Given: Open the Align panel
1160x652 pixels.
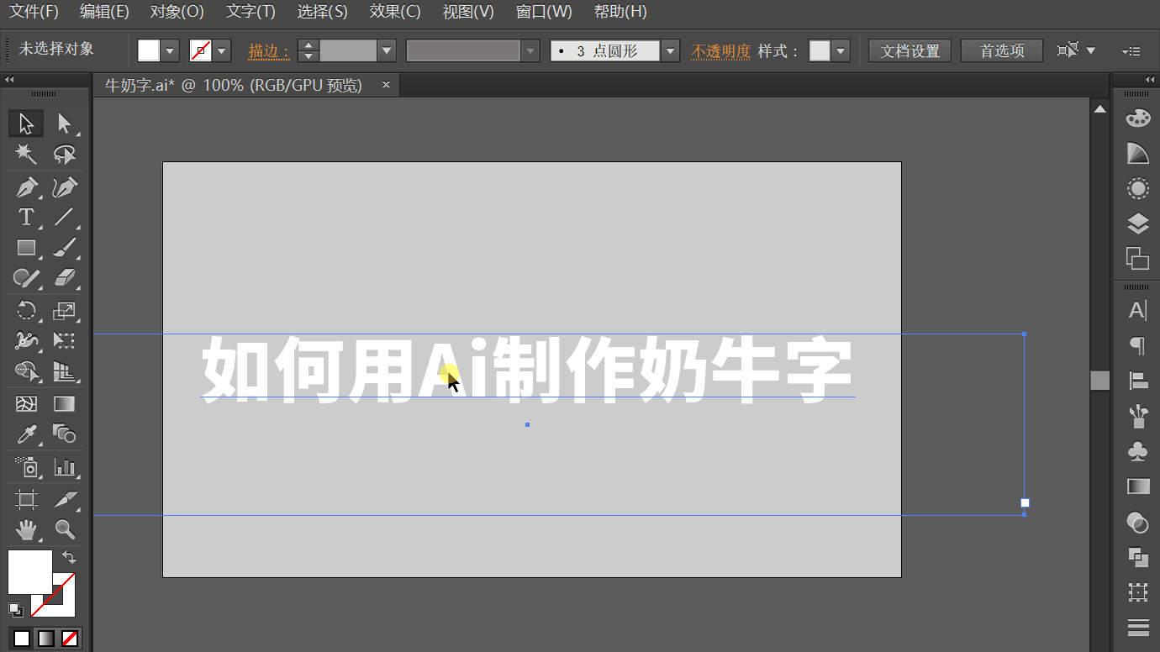Looking at the screenshot, I should tap(1137, 380).
